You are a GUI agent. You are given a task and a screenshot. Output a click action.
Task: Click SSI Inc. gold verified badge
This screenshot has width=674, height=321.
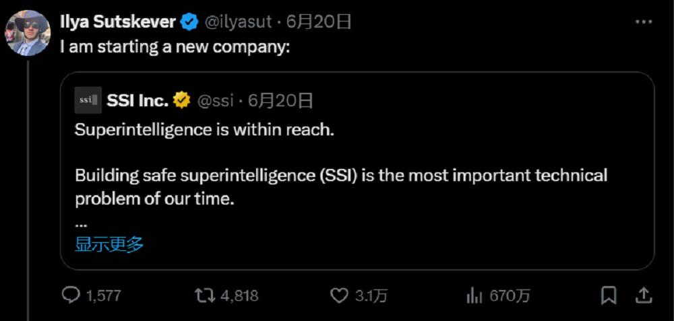181,100
